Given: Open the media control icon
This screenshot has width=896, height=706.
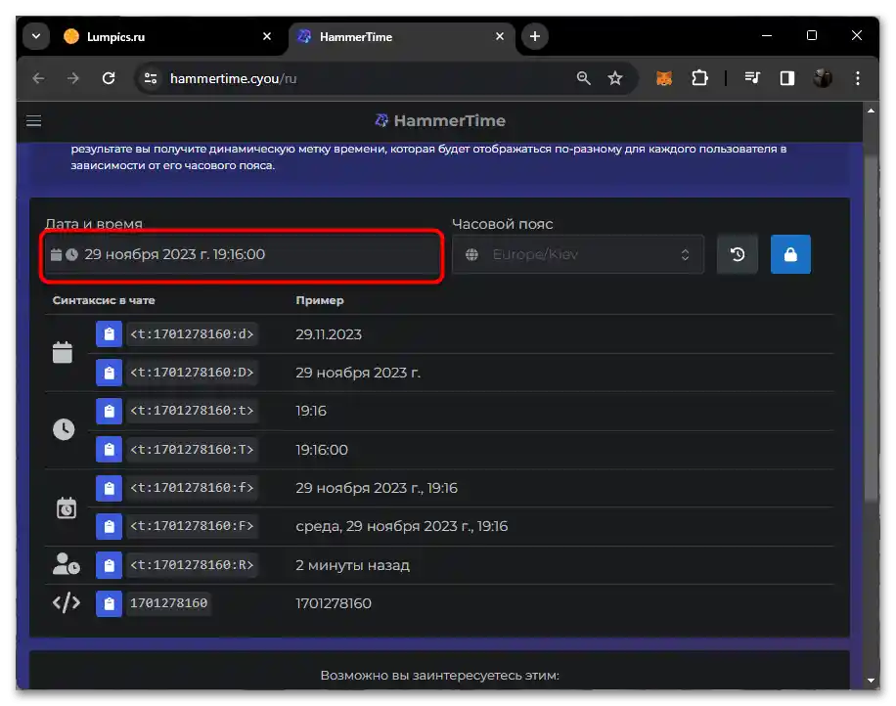Looking at the screenshot, I should 752,78.
